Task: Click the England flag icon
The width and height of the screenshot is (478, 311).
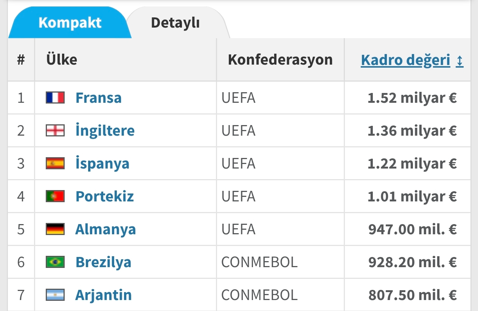Action: (55, 131)
